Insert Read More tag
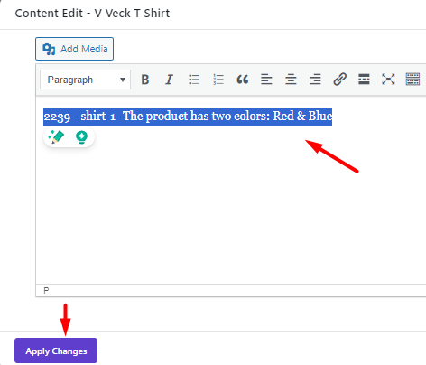This screenshot has height=365, width=426. tap(364, 80)
